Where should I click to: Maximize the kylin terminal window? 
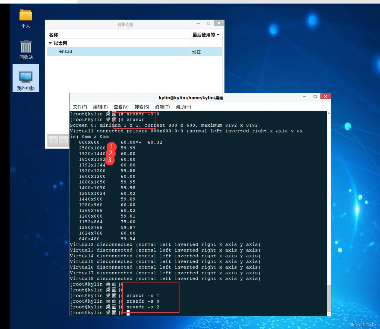click(x=315, y=96)
